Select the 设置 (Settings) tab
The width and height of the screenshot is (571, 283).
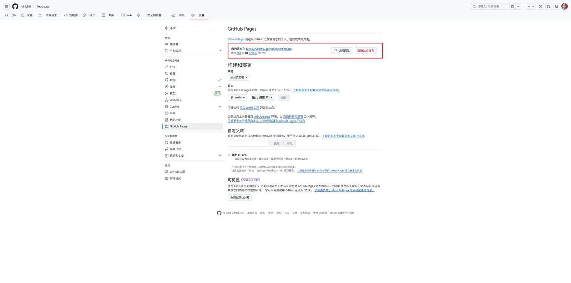pos(198,15)
